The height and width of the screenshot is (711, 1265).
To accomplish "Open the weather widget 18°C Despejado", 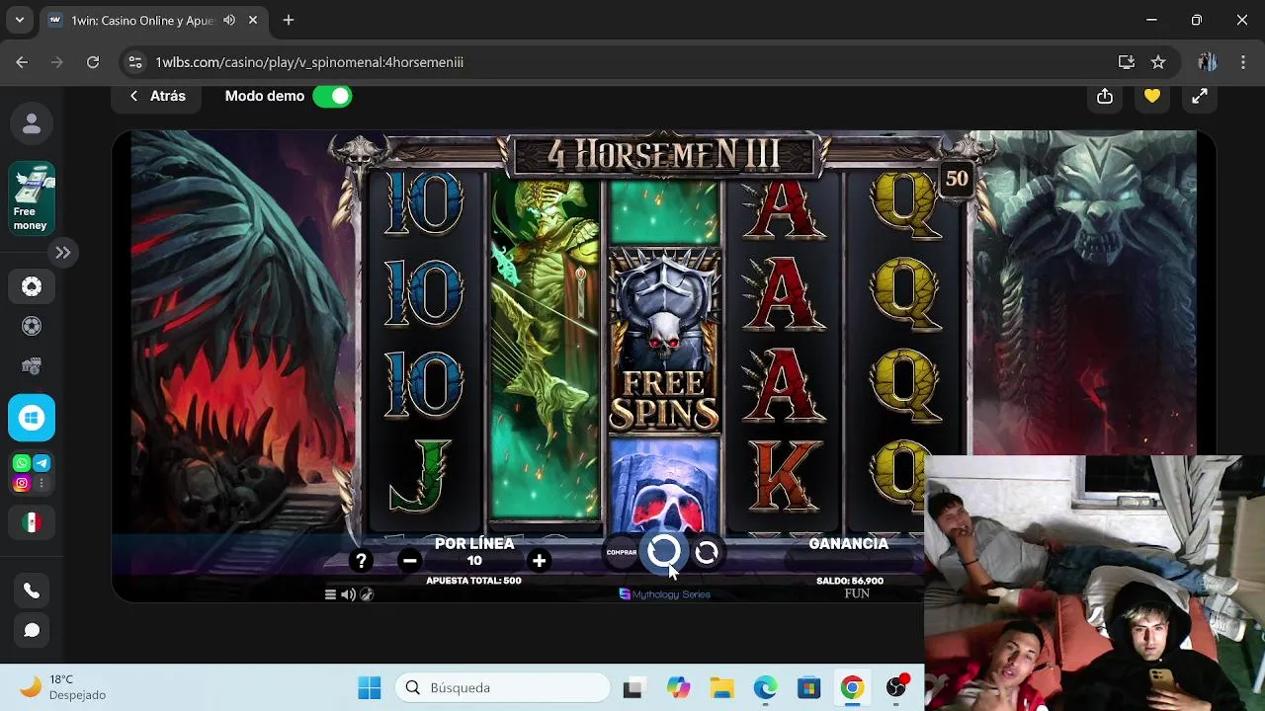I will coord(61,687).
